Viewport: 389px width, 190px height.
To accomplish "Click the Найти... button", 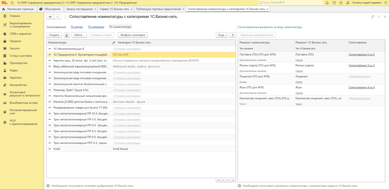I will pyautogui.click(x=79, y=35).
